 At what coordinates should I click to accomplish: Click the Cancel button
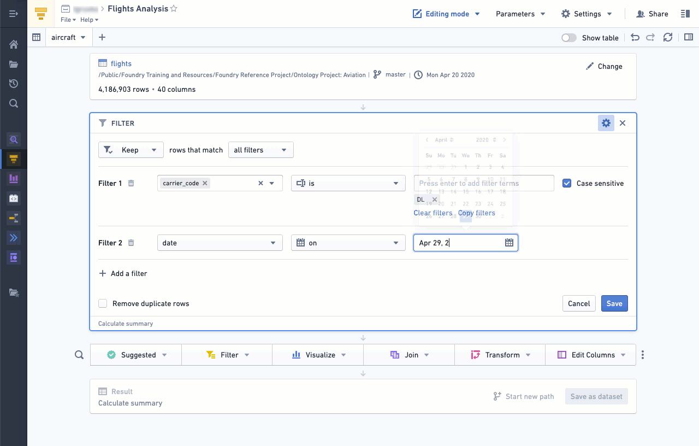(579, 303)
